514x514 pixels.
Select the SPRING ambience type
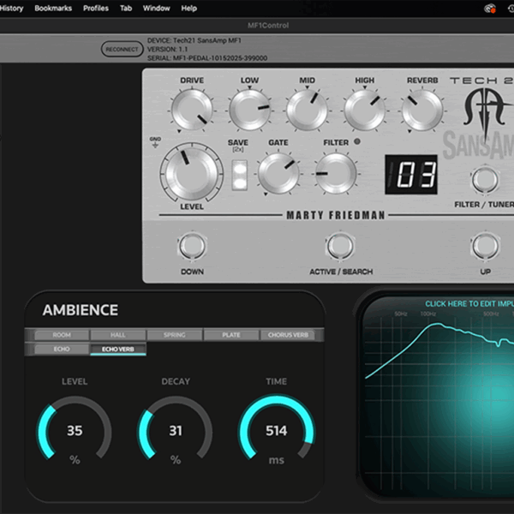[174, 335]
